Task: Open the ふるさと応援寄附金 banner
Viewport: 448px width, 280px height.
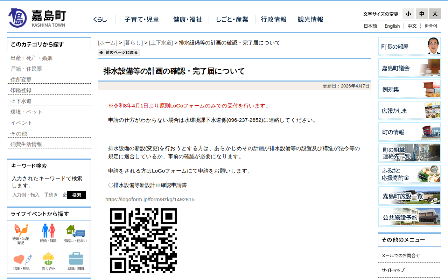Action: click(409, 175)
